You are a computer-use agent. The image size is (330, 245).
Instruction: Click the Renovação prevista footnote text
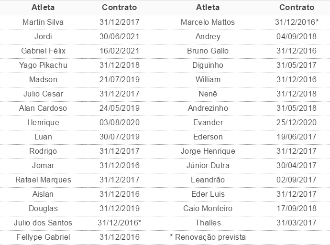(x=208, y=237)
